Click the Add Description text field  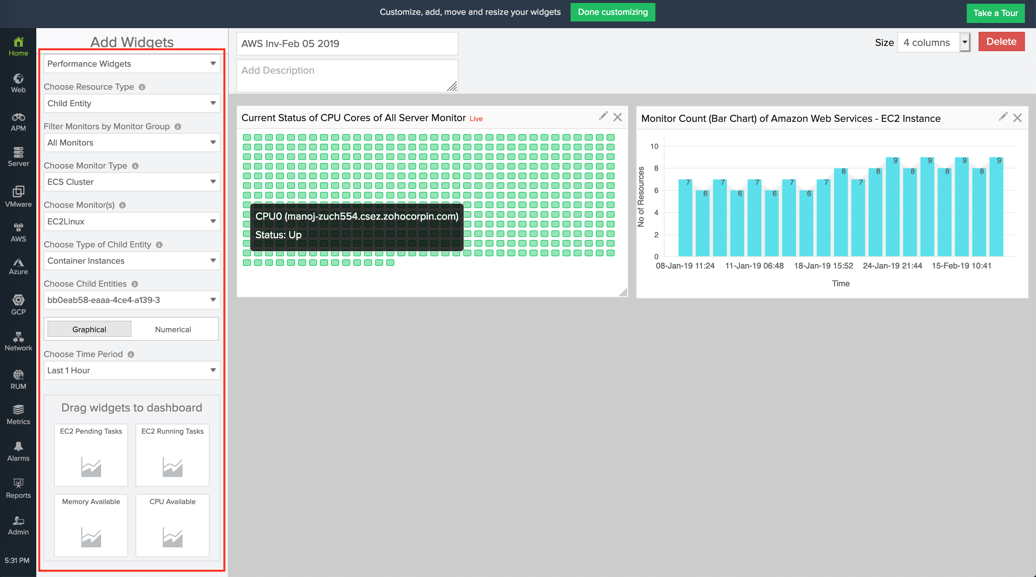coord(347,76)
